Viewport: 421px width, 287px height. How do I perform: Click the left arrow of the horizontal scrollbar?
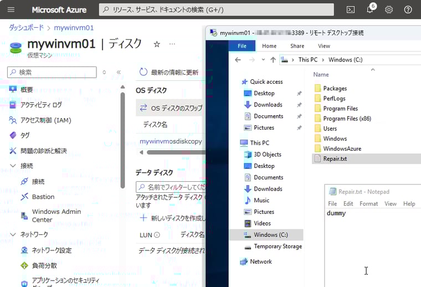click(x=141, y=152)
